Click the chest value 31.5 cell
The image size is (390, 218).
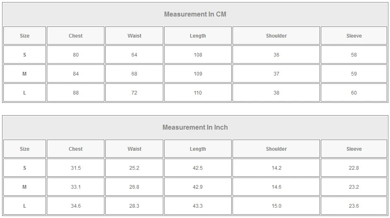(75, 168)
